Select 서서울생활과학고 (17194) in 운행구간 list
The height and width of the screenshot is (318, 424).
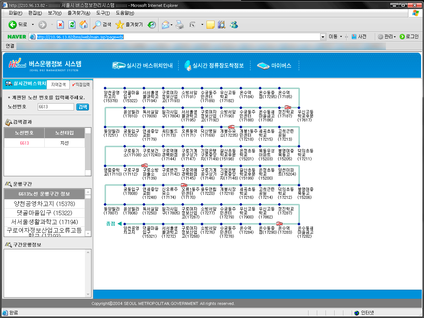click(45, 222)
